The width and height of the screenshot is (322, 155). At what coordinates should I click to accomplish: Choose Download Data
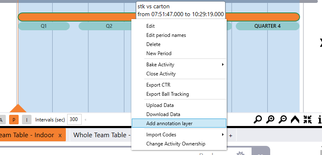[179, 114]
